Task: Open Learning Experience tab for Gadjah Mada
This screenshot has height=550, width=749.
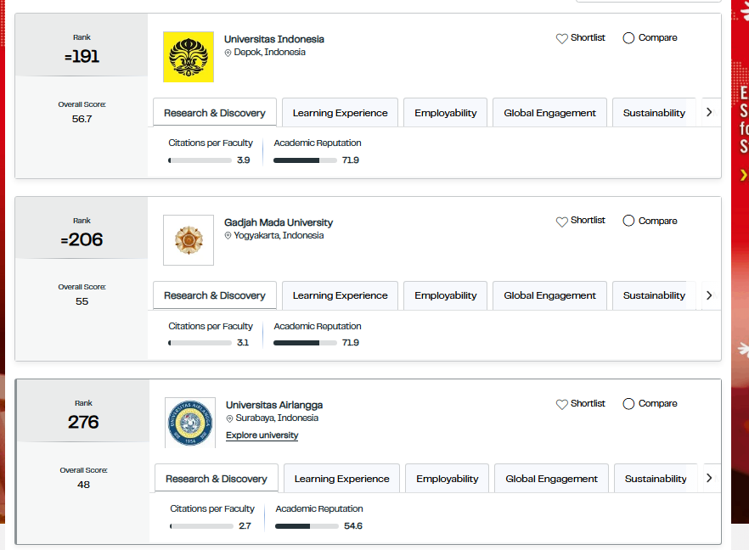Action: [x=340, y=295]
